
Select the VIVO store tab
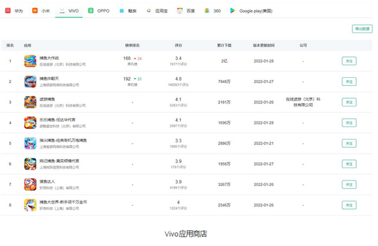click(69, 11)
